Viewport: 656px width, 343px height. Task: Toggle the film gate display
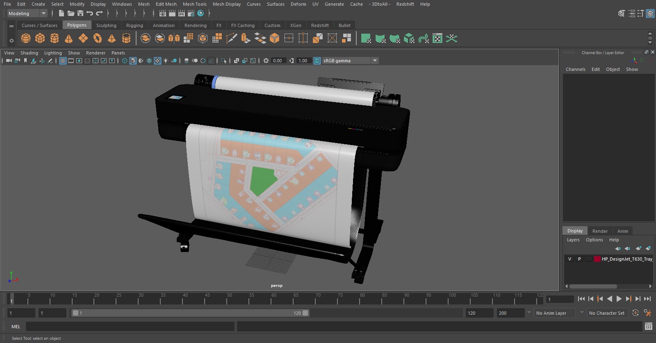pyautogui.click(x=71, y=61)
